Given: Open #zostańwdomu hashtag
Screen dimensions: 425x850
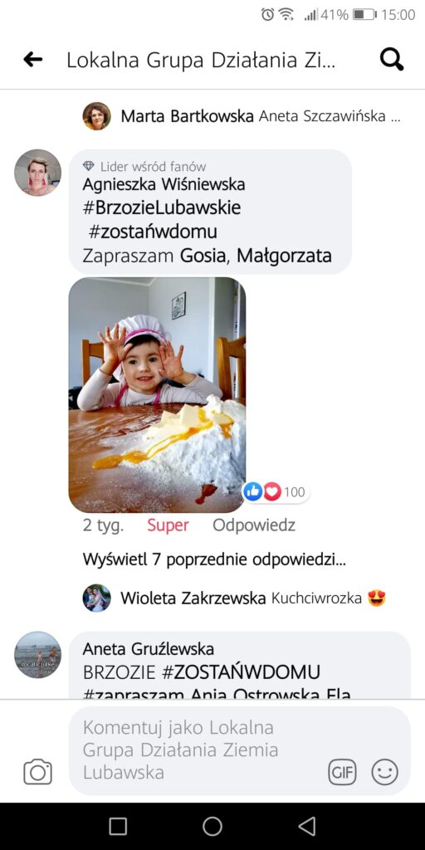Looking at the screenshot, I should pyautogui.click(x=153, y=232).
